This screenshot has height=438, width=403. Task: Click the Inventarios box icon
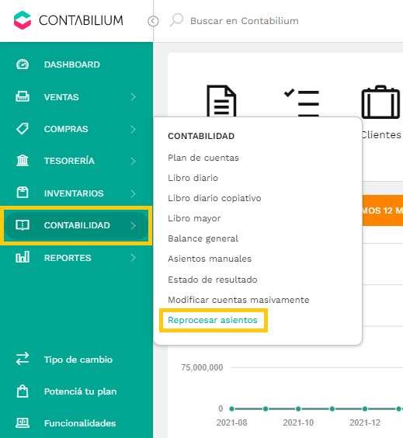pyautogui.click(x=23, y=193)
